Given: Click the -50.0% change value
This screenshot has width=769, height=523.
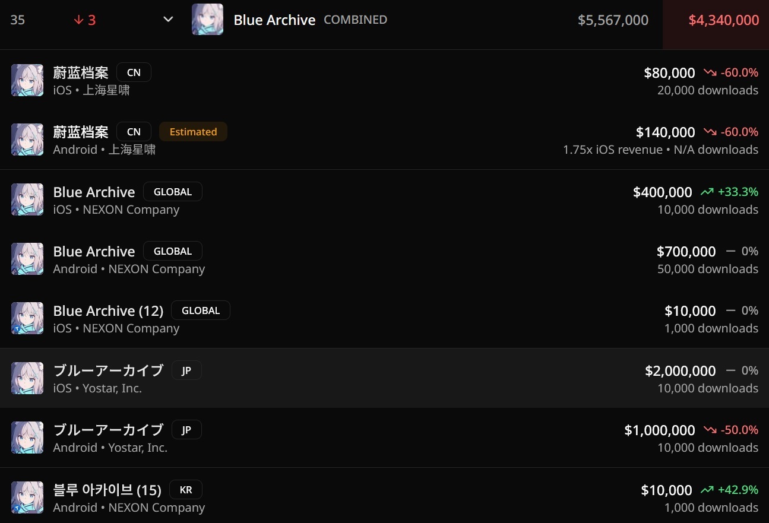Looking at the screenshot, I should click(x=739, y=430).
